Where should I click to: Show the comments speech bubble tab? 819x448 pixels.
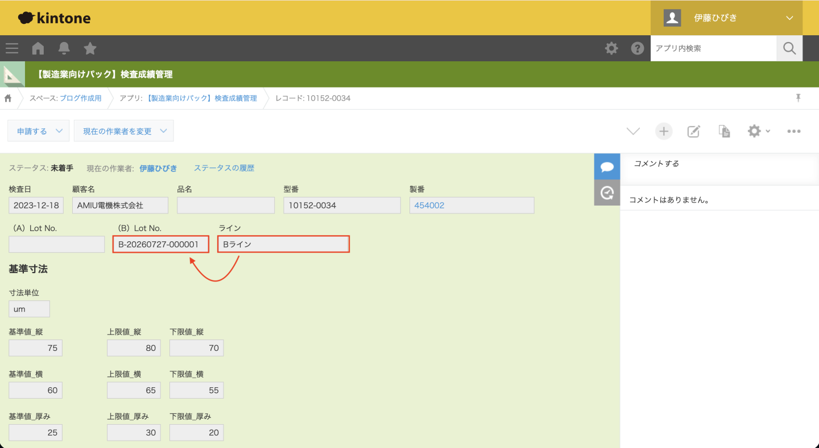click(607, 166)
